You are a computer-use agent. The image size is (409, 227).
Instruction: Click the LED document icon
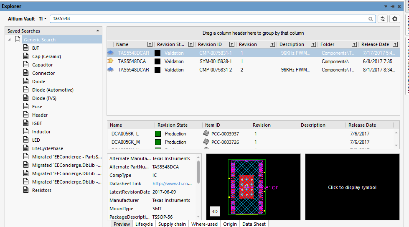point(26,140)
